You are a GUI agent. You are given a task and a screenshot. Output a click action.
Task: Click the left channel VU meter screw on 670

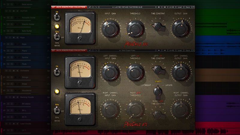80,83
